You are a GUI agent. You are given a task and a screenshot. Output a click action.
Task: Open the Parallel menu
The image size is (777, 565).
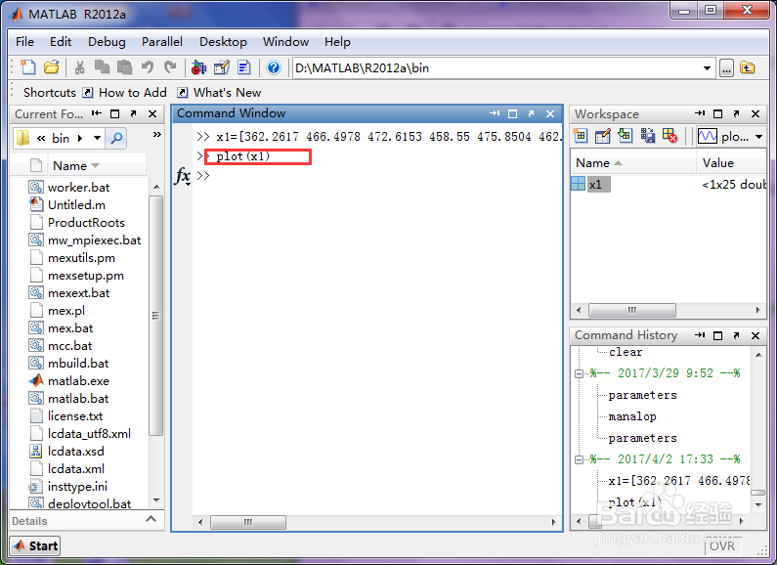pyautogui.click(x=162, y=42)
